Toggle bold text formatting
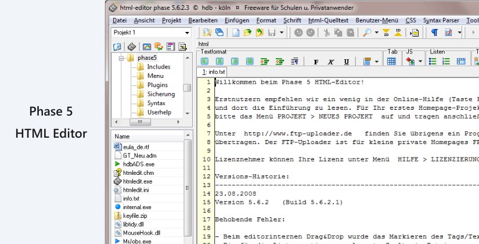This screenshot has height=244, width=479. pos(316,62)
